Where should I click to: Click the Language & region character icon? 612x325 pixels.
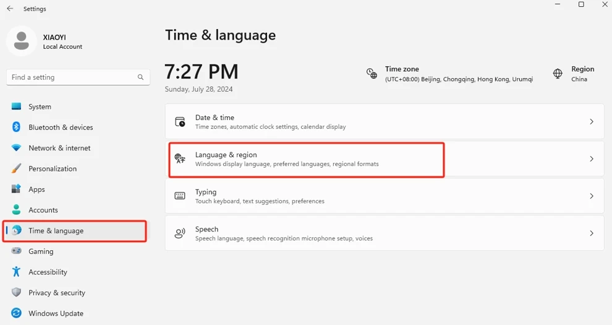pyautogui.click(x=180, y=158)
